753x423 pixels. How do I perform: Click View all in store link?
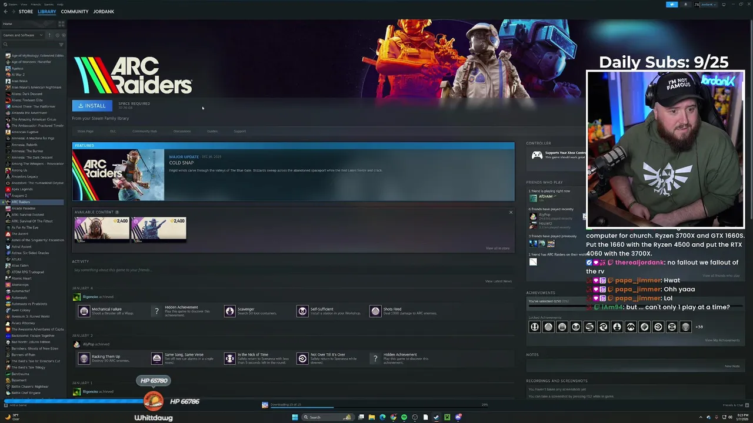point(498,248)
